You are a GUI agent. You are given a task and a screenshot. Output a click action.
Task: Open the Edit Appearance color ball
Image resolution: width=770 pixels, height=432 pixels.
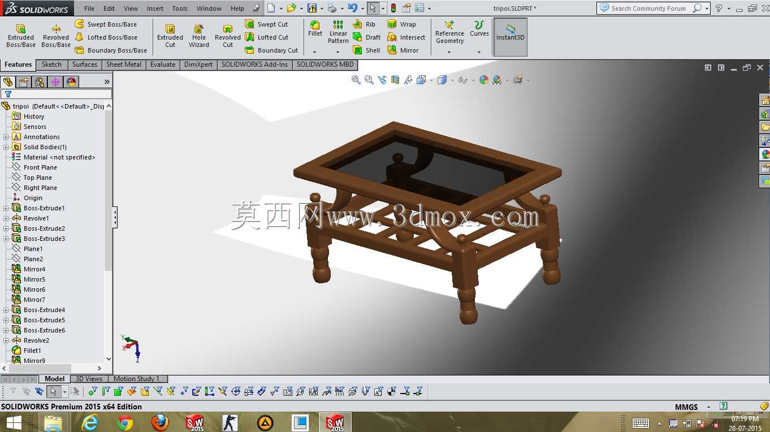483,80
